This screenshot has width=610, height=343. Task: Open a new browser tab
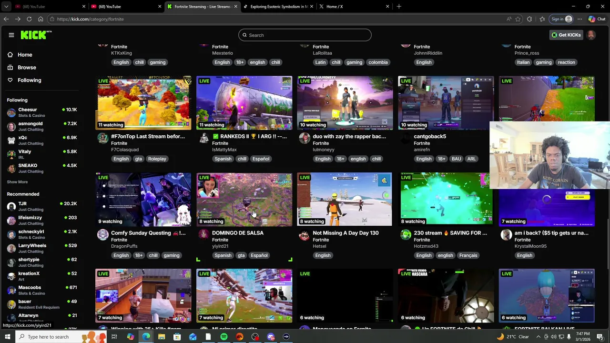coord(399,7)
